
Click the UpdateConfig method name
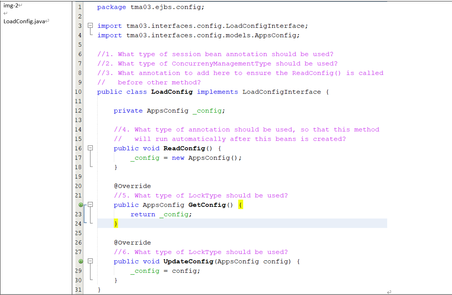point(188,261)
